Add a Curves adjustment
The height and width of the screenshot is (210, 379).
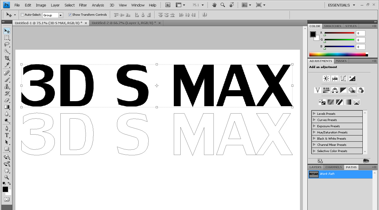[343, 78]
